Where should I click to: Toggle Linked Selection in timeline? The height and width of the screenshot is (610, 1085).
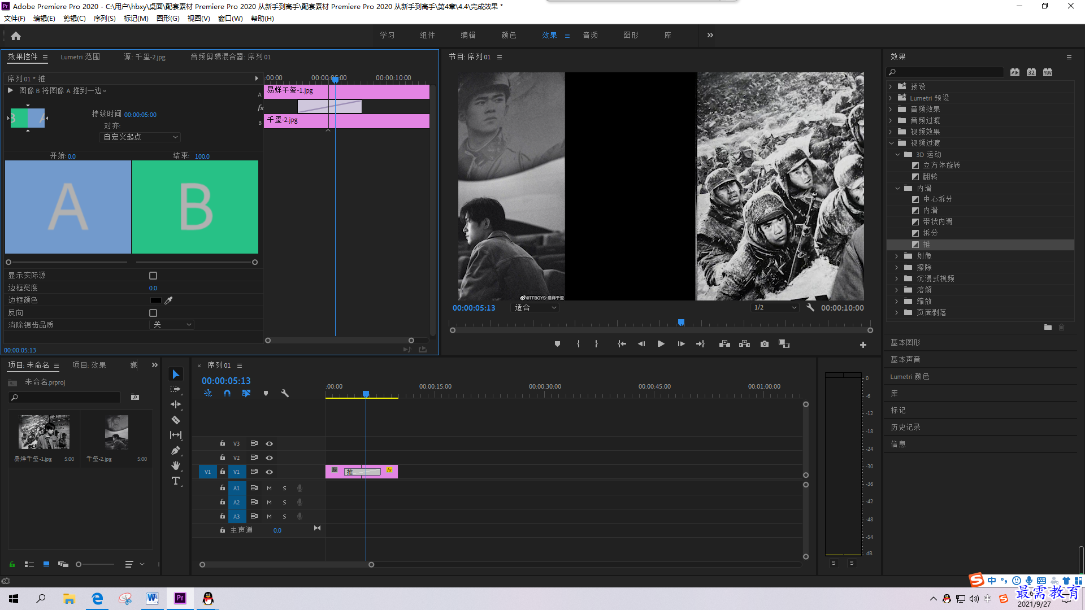(246, 393)
